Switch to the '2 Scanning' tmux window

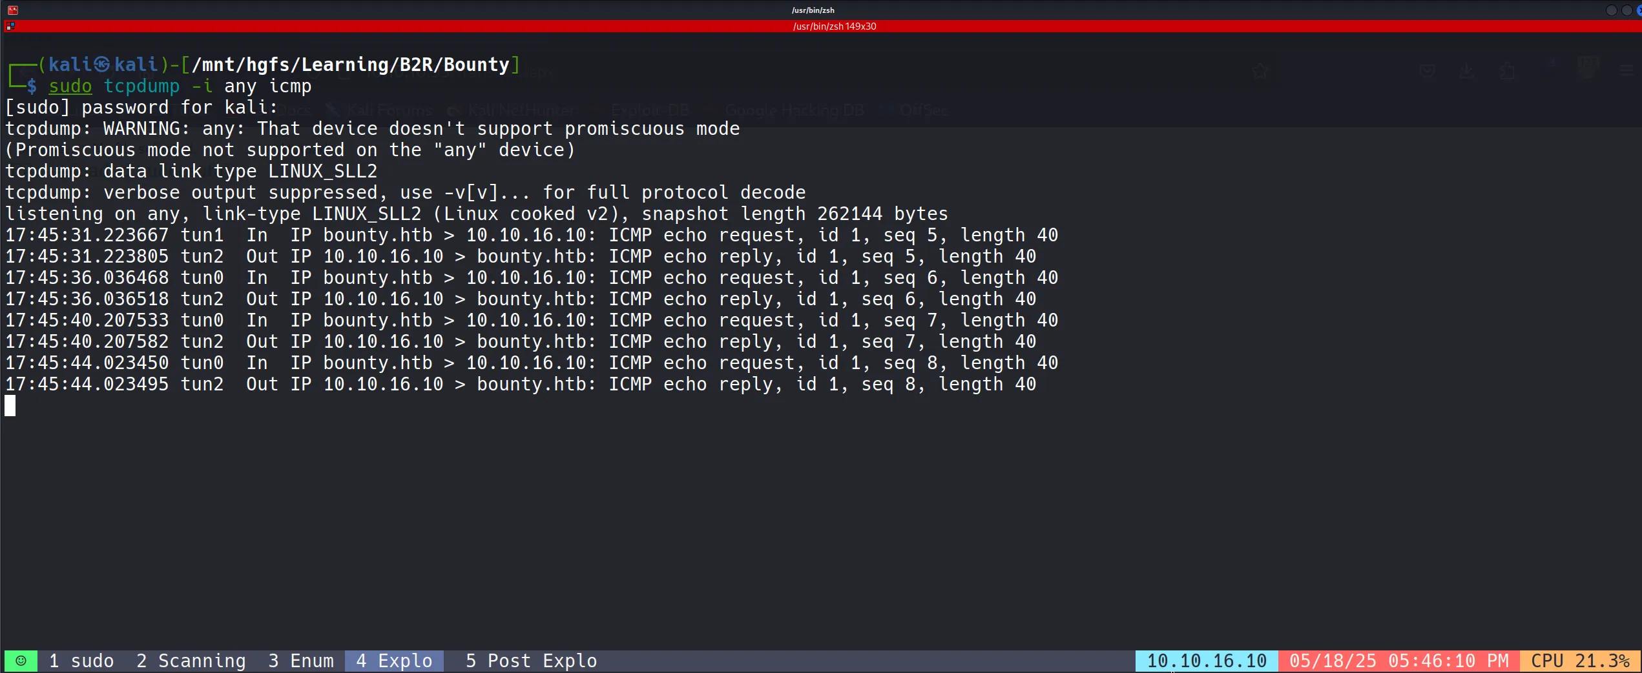(x=191, y=661)
